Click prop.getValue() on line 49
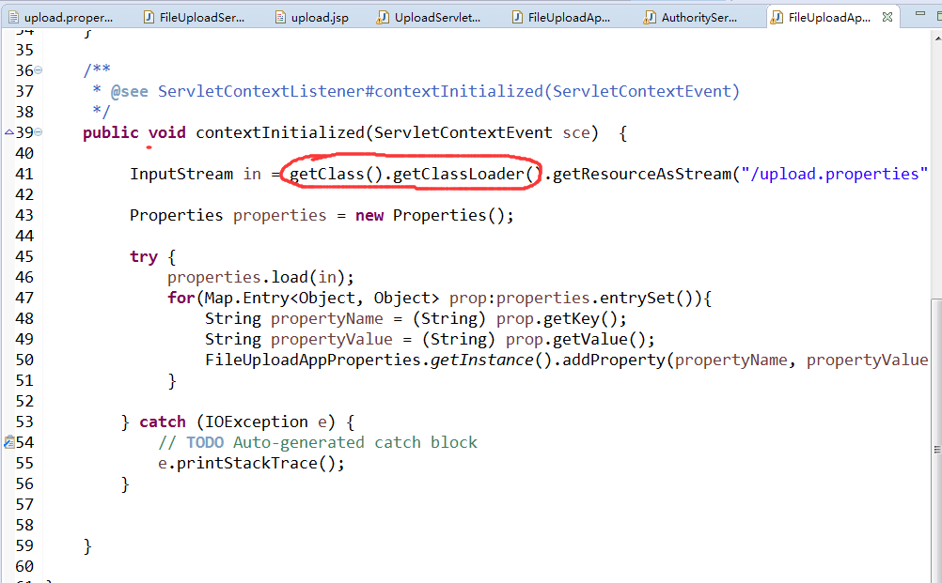The width and height of the screenshot is (942, 583). click(580, 340)
